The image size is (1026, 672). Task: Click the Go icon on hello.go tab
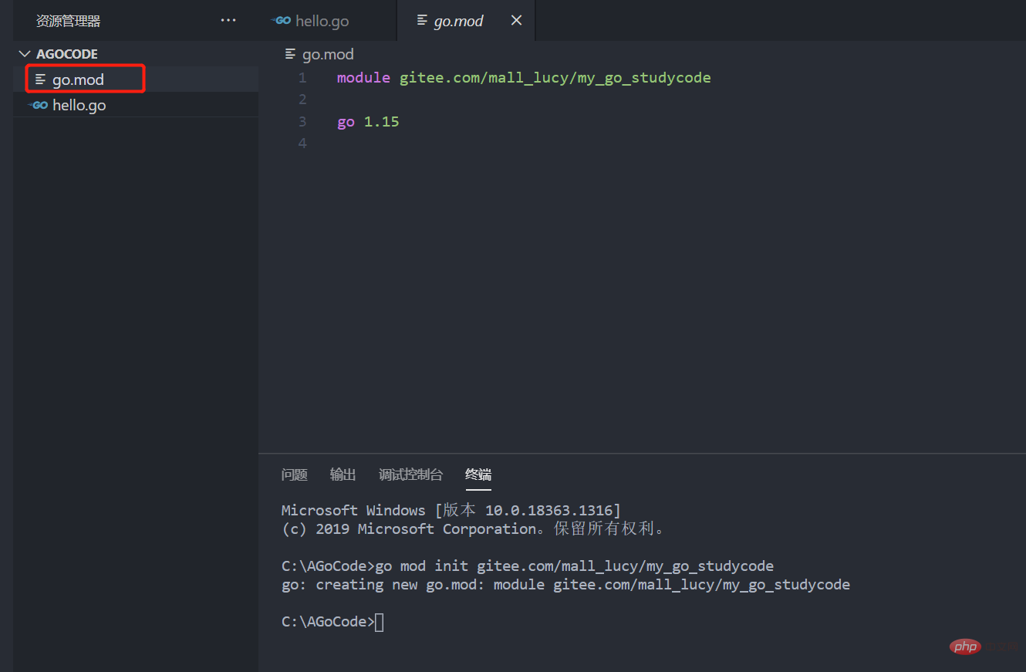pos(282,21)
